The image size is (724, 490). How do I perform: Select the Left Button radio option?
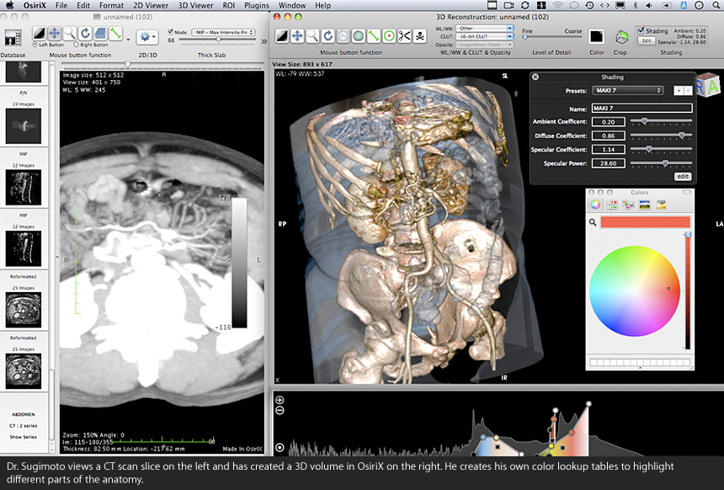(35, 45)
